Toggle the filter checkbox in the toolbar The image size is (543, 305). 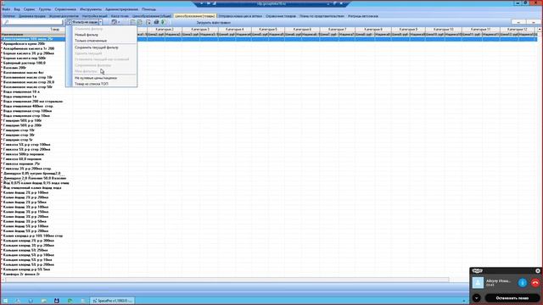(x=70, y=22)
